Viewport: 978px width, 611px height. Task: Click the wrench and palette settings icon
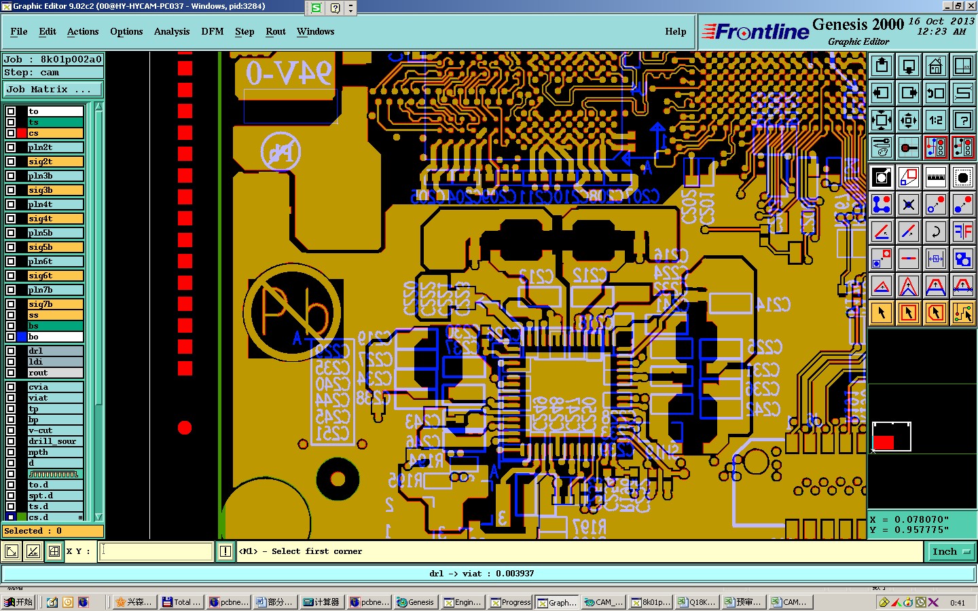pos(882,147)
